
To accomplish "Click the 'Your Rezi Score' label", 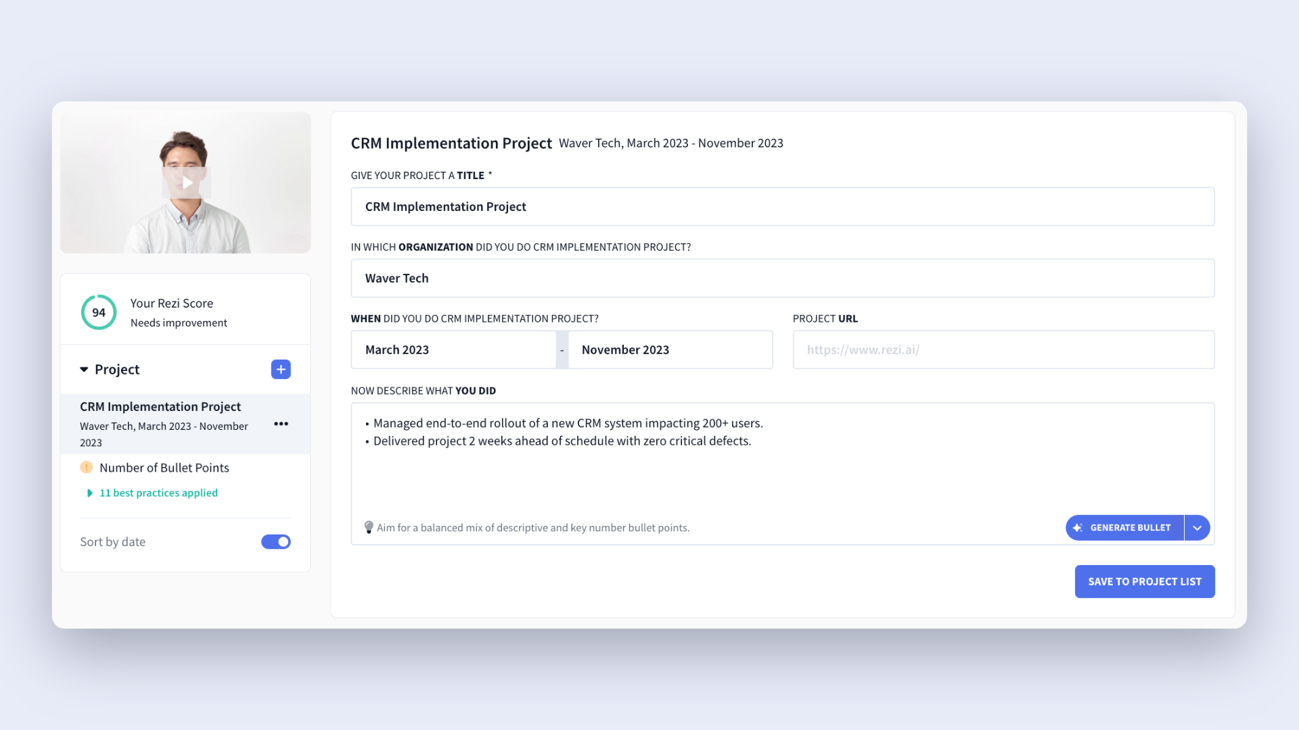I will pos(172,303).
